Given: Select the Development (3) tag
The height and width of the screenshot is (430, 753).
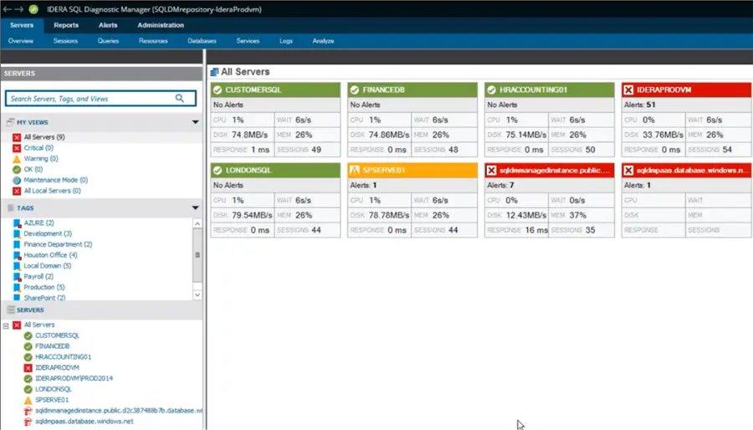Looking at the screenshot, I should point(48,233).
